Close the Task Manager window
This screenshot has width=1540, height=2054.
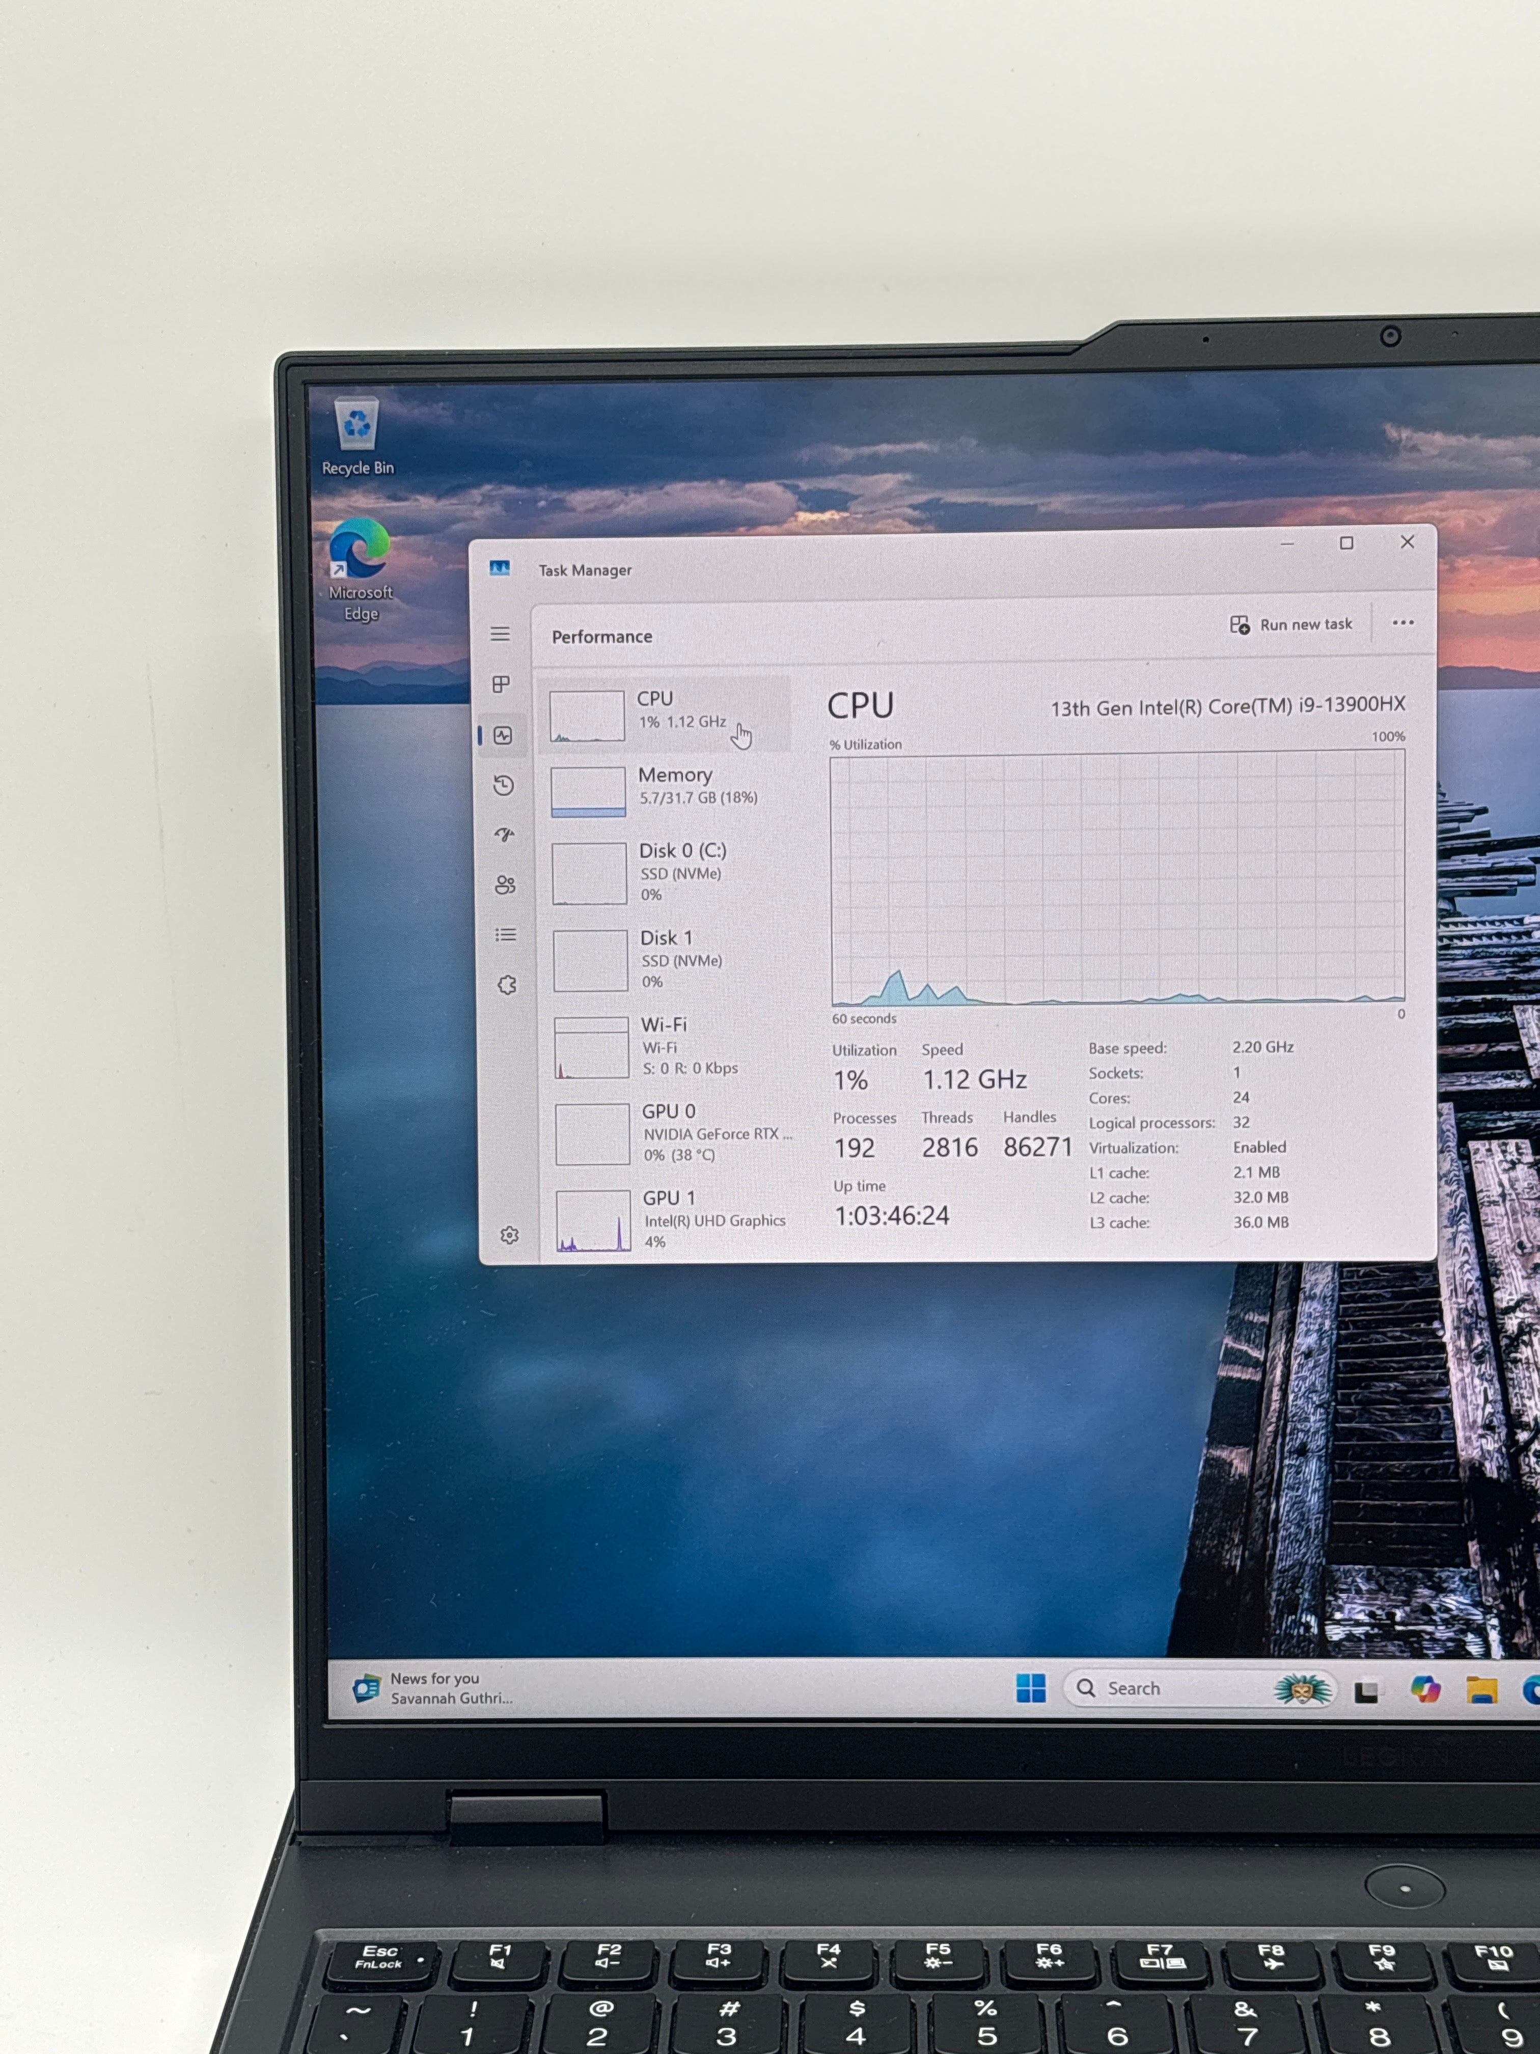pyautogui.click(x=1407, y=542)
